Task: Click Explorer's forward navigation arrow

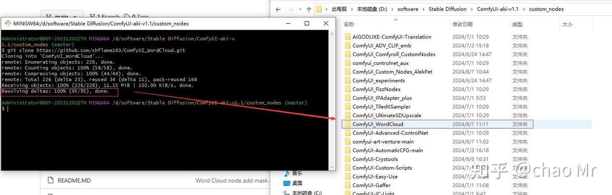Action: 291,9
